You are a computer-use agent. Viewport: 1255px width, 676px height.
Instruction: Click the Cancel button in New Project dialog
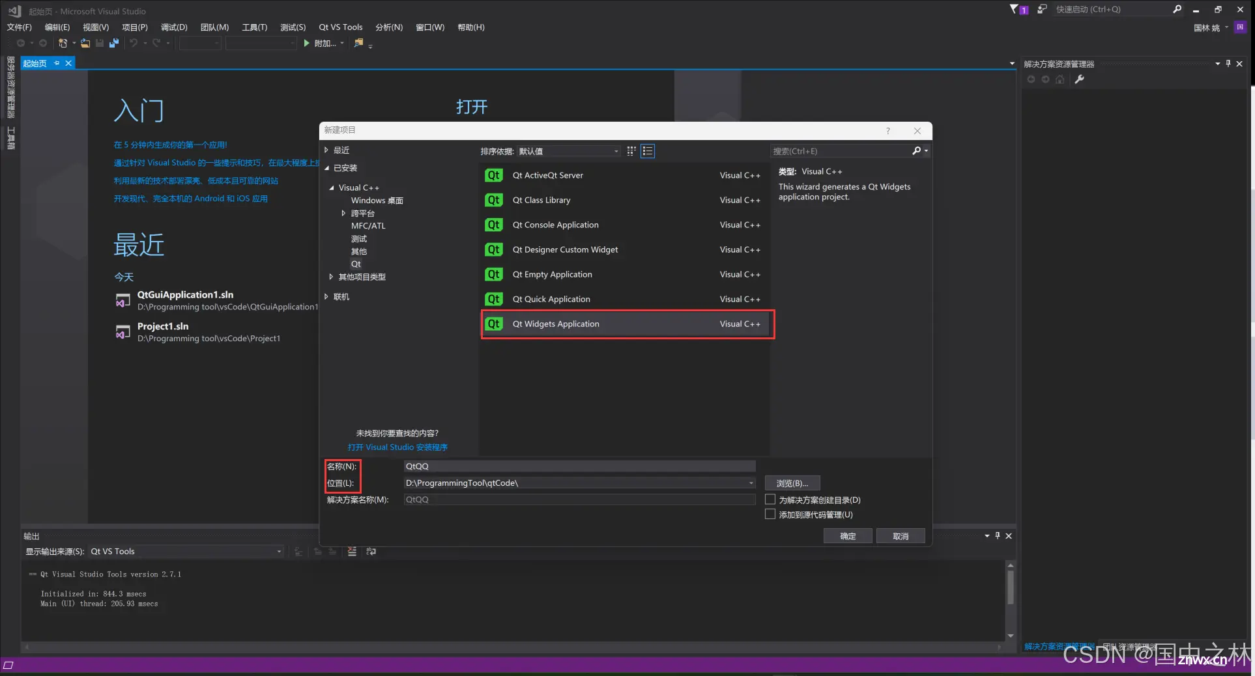(x=901, y=536)
